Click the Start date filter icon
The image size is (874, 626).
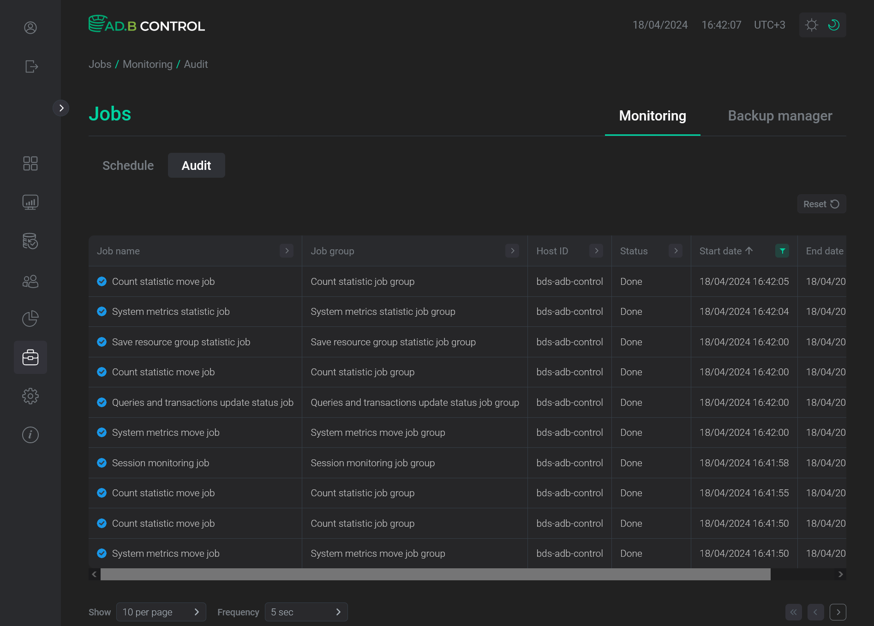[782, 251]
